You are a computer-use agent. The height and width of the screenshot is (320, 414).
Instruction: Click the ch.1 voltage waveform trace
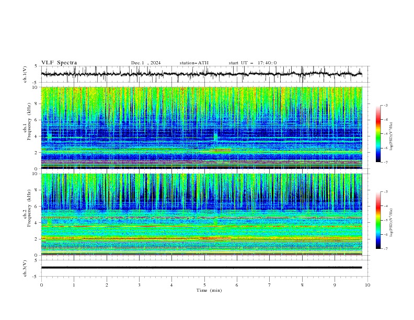point(201,74)
